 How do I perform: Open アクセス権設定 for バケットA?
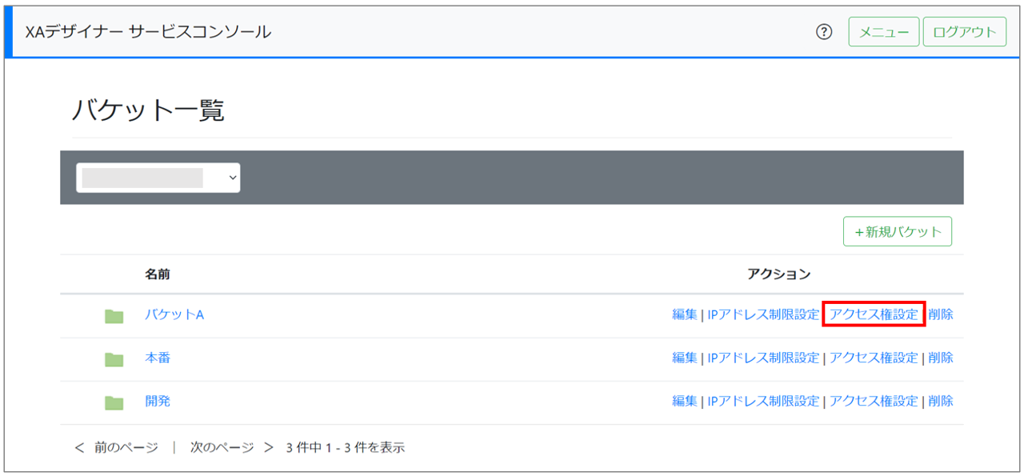(x=874, y=314)
